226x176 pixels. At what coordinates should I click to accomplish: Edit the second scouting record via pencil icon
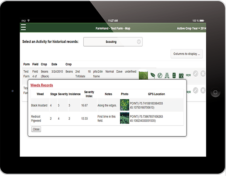[195, 91]
